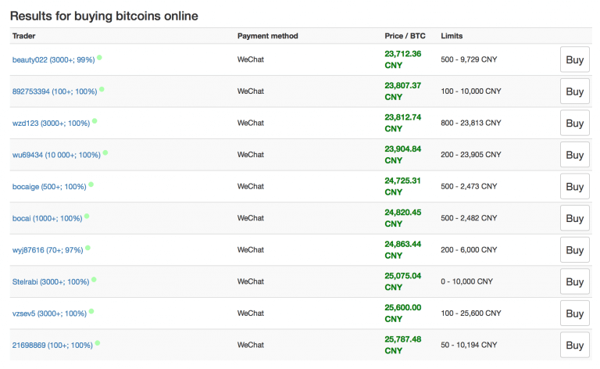
Task: Select price 23,812.74 CNY
Action: coord(403,124)
